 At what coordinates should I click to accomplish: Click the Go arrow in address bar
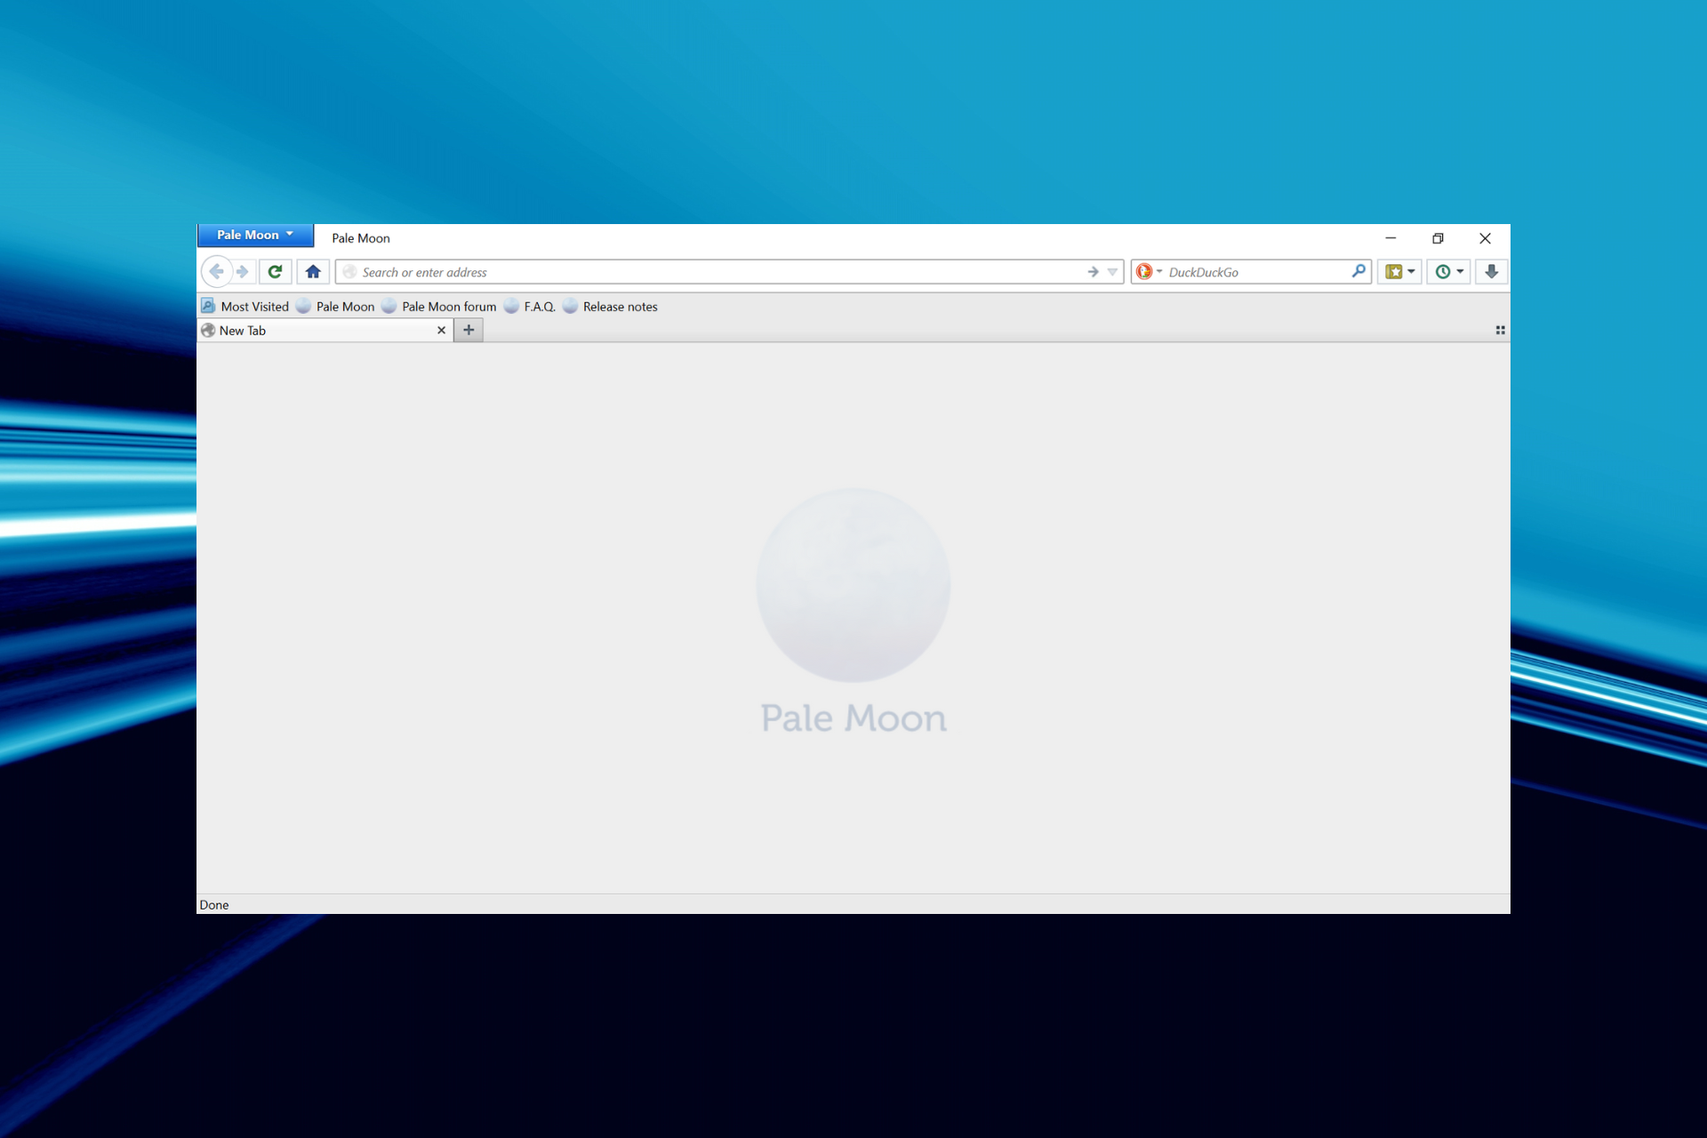pos(1094,272)
